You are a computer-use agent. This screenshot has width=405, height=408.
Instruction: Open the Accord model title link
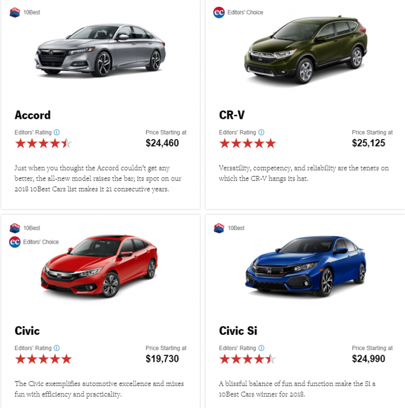(x=33, y=115)
